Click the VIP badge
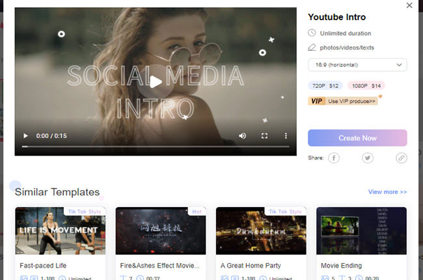This screenshot has width=423, height=280. (317, 101)
